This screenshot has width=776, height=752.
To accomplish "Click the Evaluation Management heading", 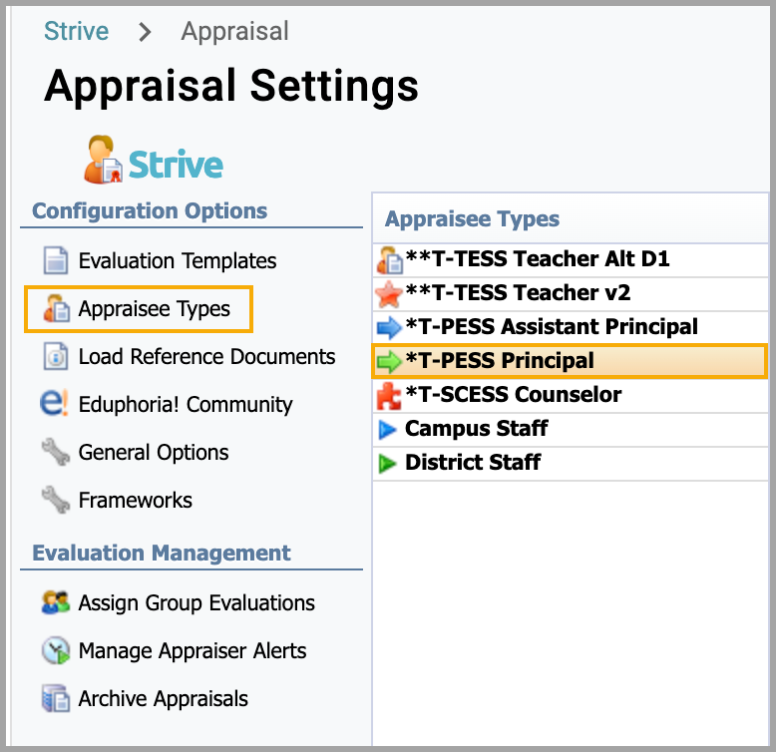I will pos(162,553).
